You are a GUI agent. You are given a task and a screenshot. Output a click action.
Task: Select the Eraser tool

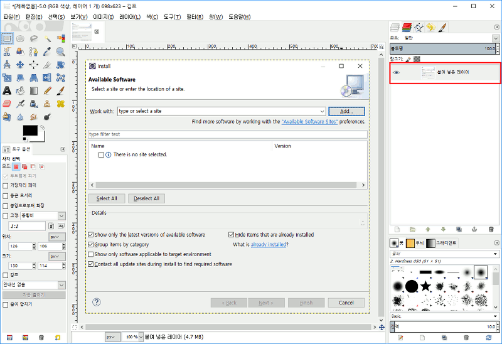pos(7,104)
